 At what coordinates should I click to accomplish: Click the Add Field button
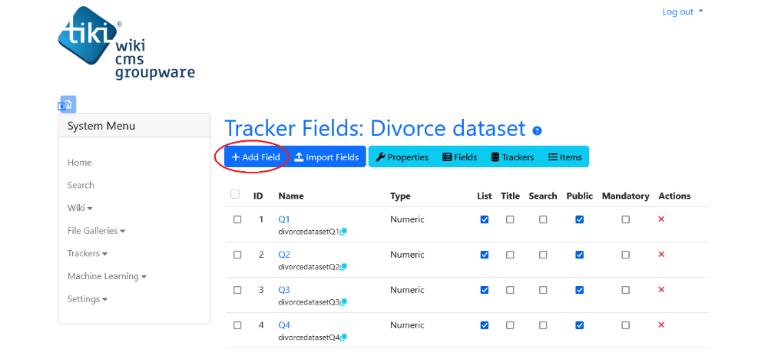point(256,157)
